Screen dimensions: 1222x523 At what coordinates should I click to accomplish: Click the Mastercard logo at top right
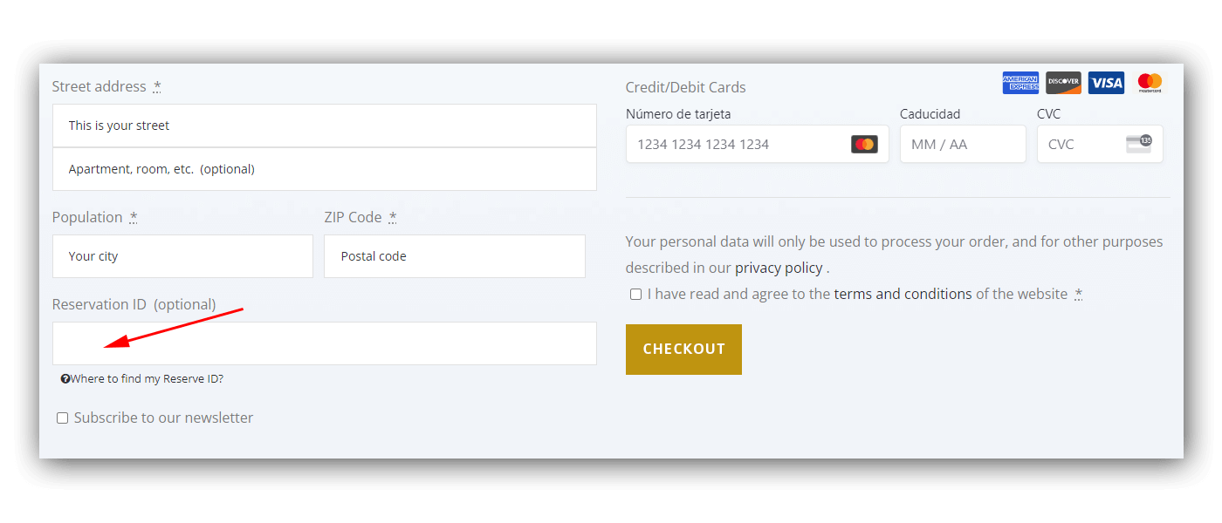pos(1150,83)
